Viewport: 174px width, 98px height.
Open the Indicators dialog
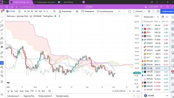point(65,11)
